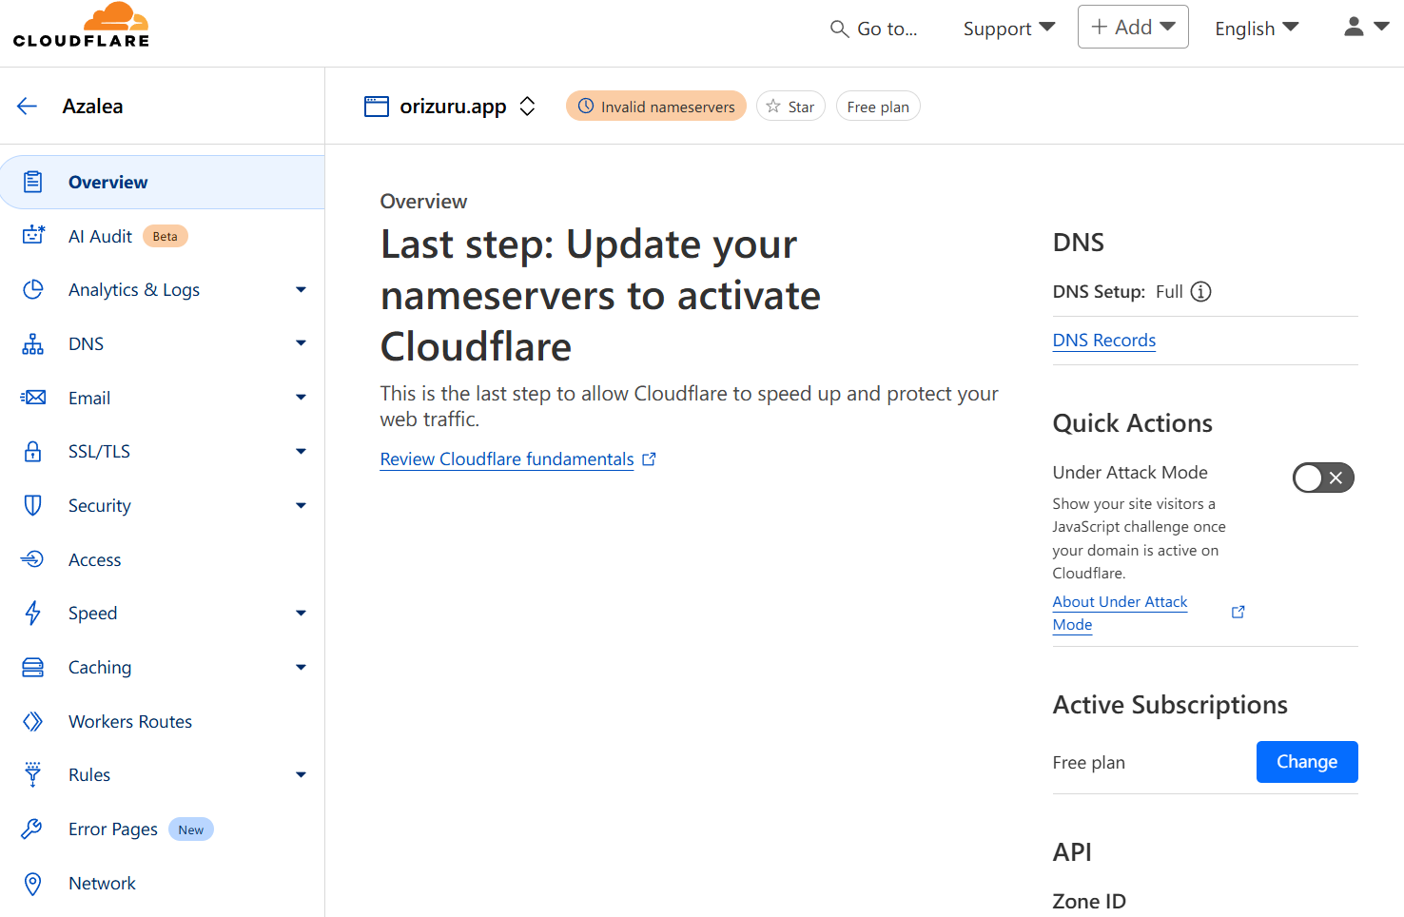Click the Access arrow icon

pyautogui.click(x=33, y=559)
